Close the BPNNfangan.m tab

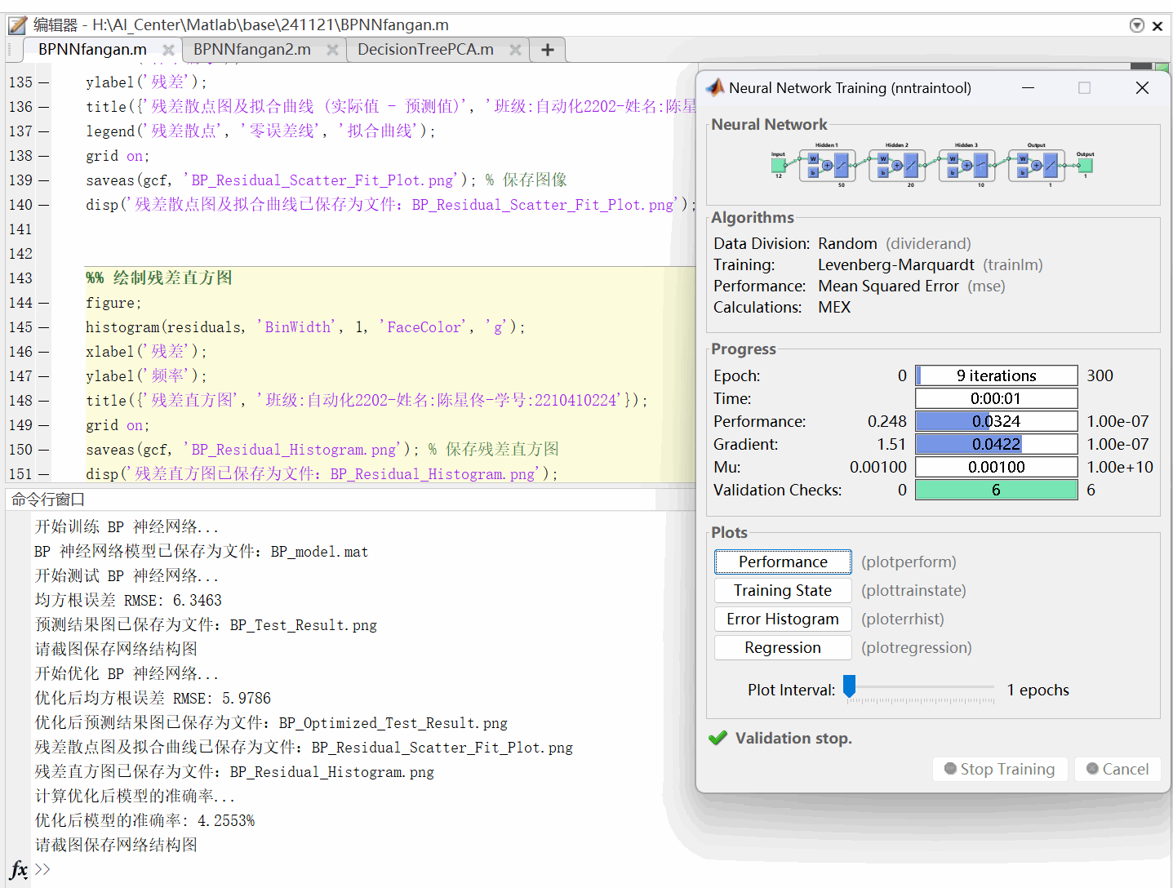[168, 50]
